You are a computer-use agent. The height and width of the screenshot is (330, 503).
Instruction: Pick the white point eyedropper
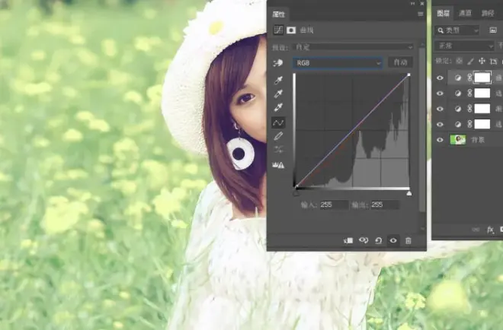point(278,108)
